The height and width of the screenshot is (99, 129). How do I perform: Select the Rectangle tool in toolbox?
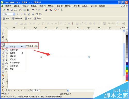click(3, 53)
